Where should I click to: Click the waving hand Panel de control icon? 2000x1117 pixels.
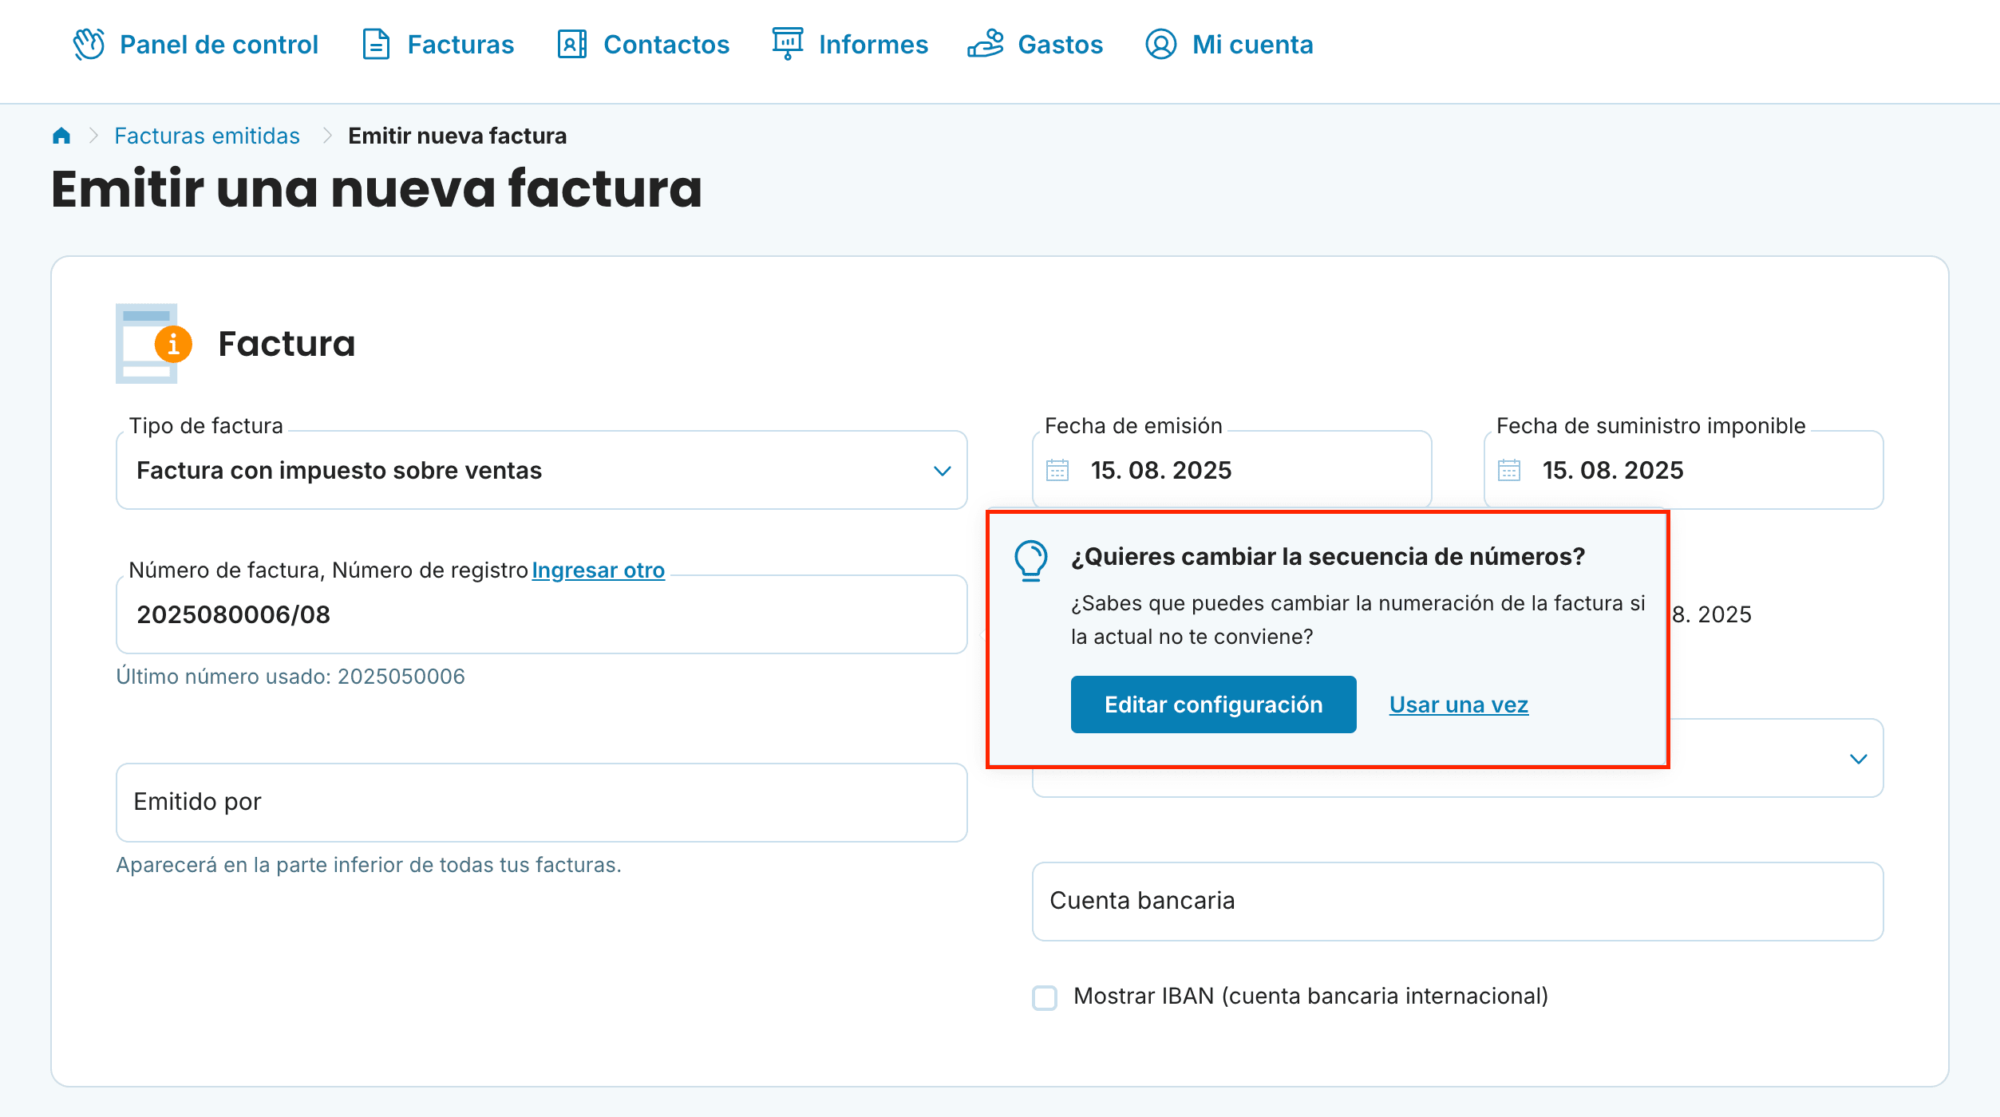click(x=89, y=44)
